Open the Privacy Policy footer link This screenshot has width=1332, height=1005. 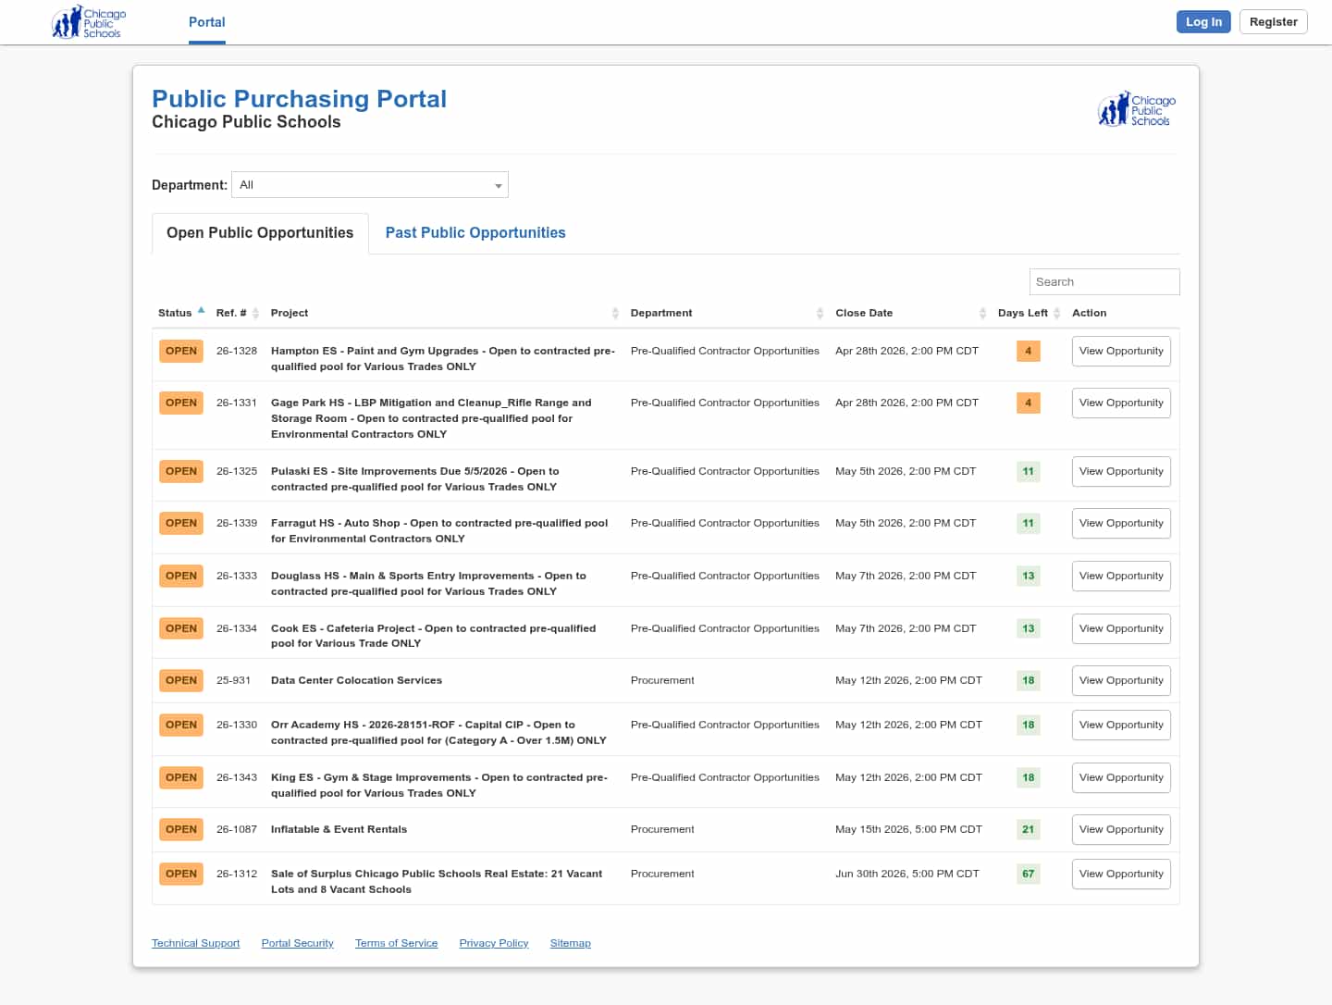coord(494,943)
